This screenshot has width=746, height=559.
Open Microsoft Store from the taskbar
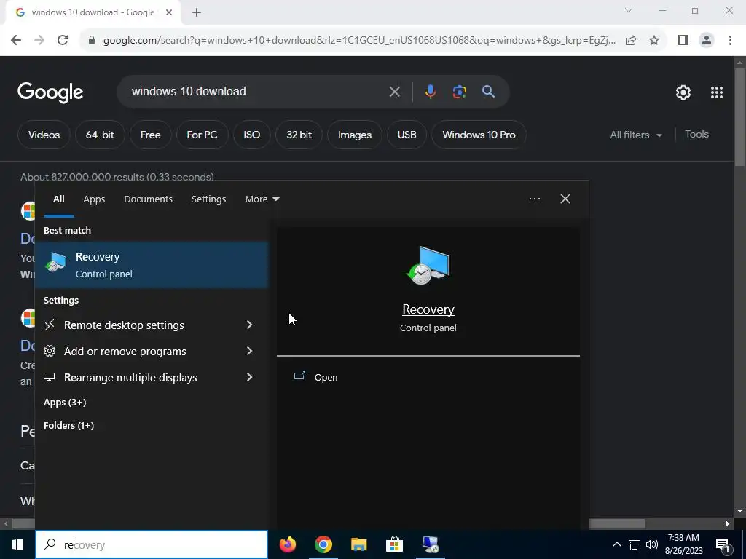coord(394,544)
